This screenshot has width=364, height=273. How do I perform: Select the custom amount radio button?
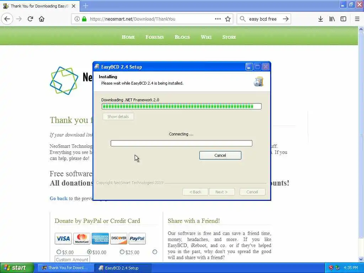coord(155,252)
